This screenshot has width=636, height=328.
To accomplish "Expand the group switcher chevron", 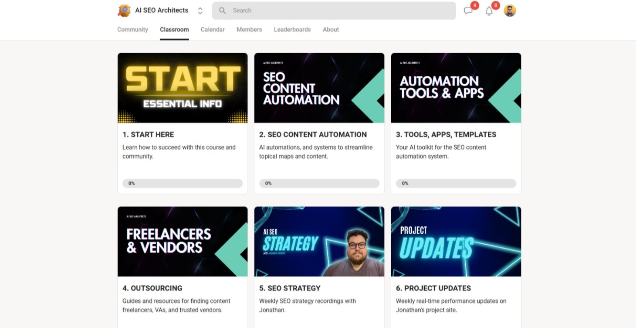I will point(200,11).
